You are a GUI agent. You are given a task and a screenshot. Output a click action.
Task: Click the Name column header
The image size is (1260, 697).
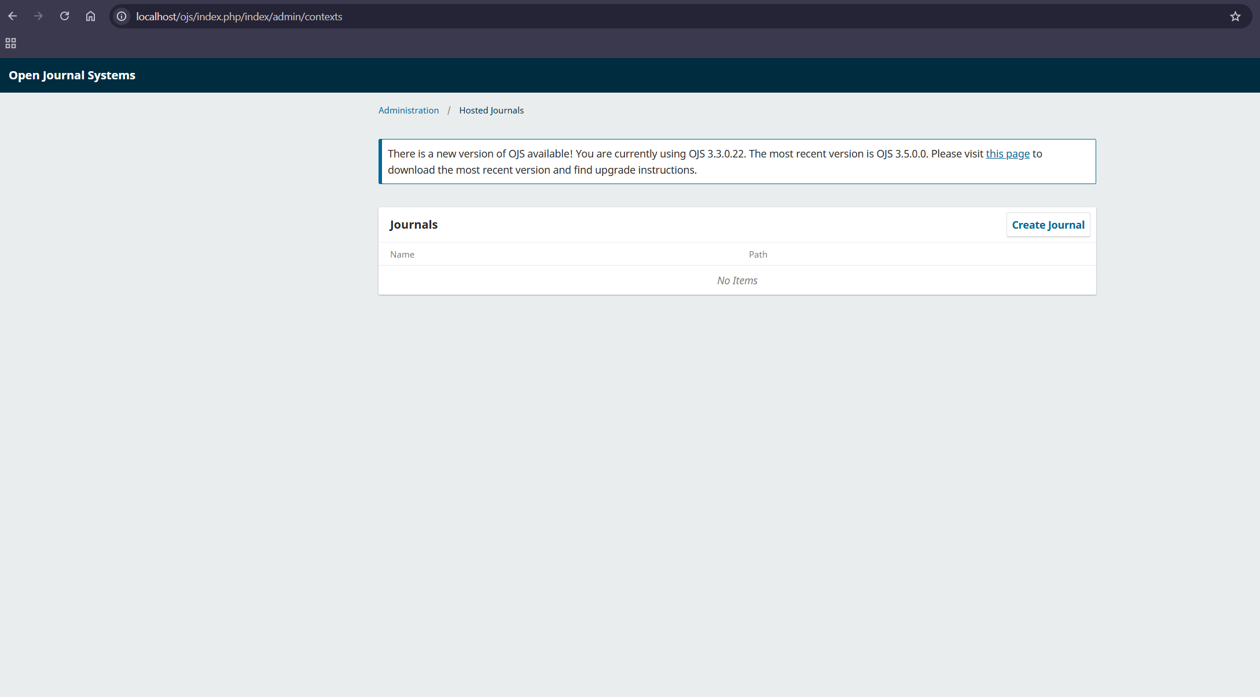click(402, 254)
